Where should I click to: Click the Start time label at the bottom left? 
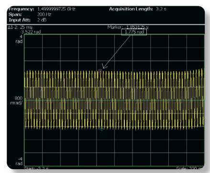(36, 168)
